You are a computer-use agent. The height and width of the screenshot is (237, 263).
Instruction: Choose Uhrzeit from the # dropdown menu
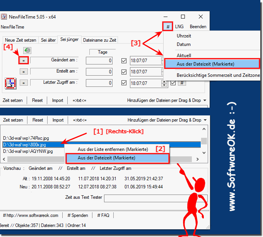pyautogui.click(x=184, y=36)
